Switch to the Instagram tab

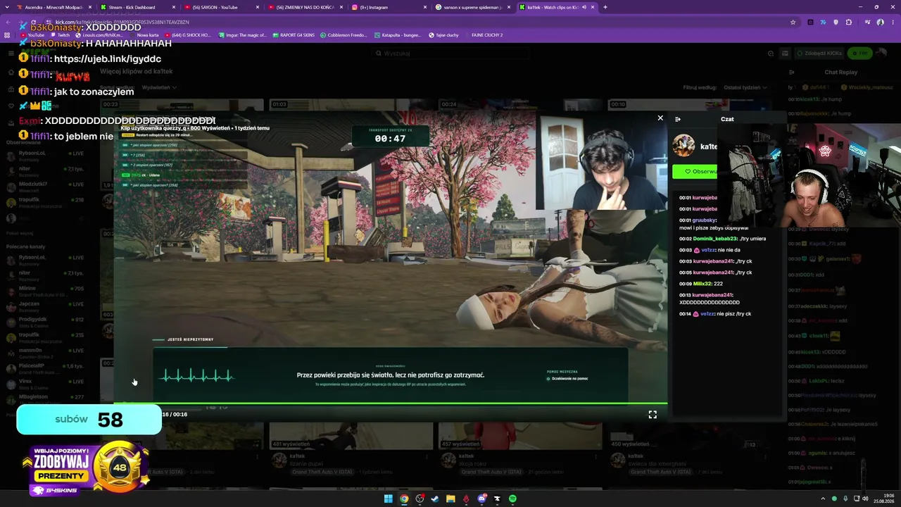[x=387, y=7]
